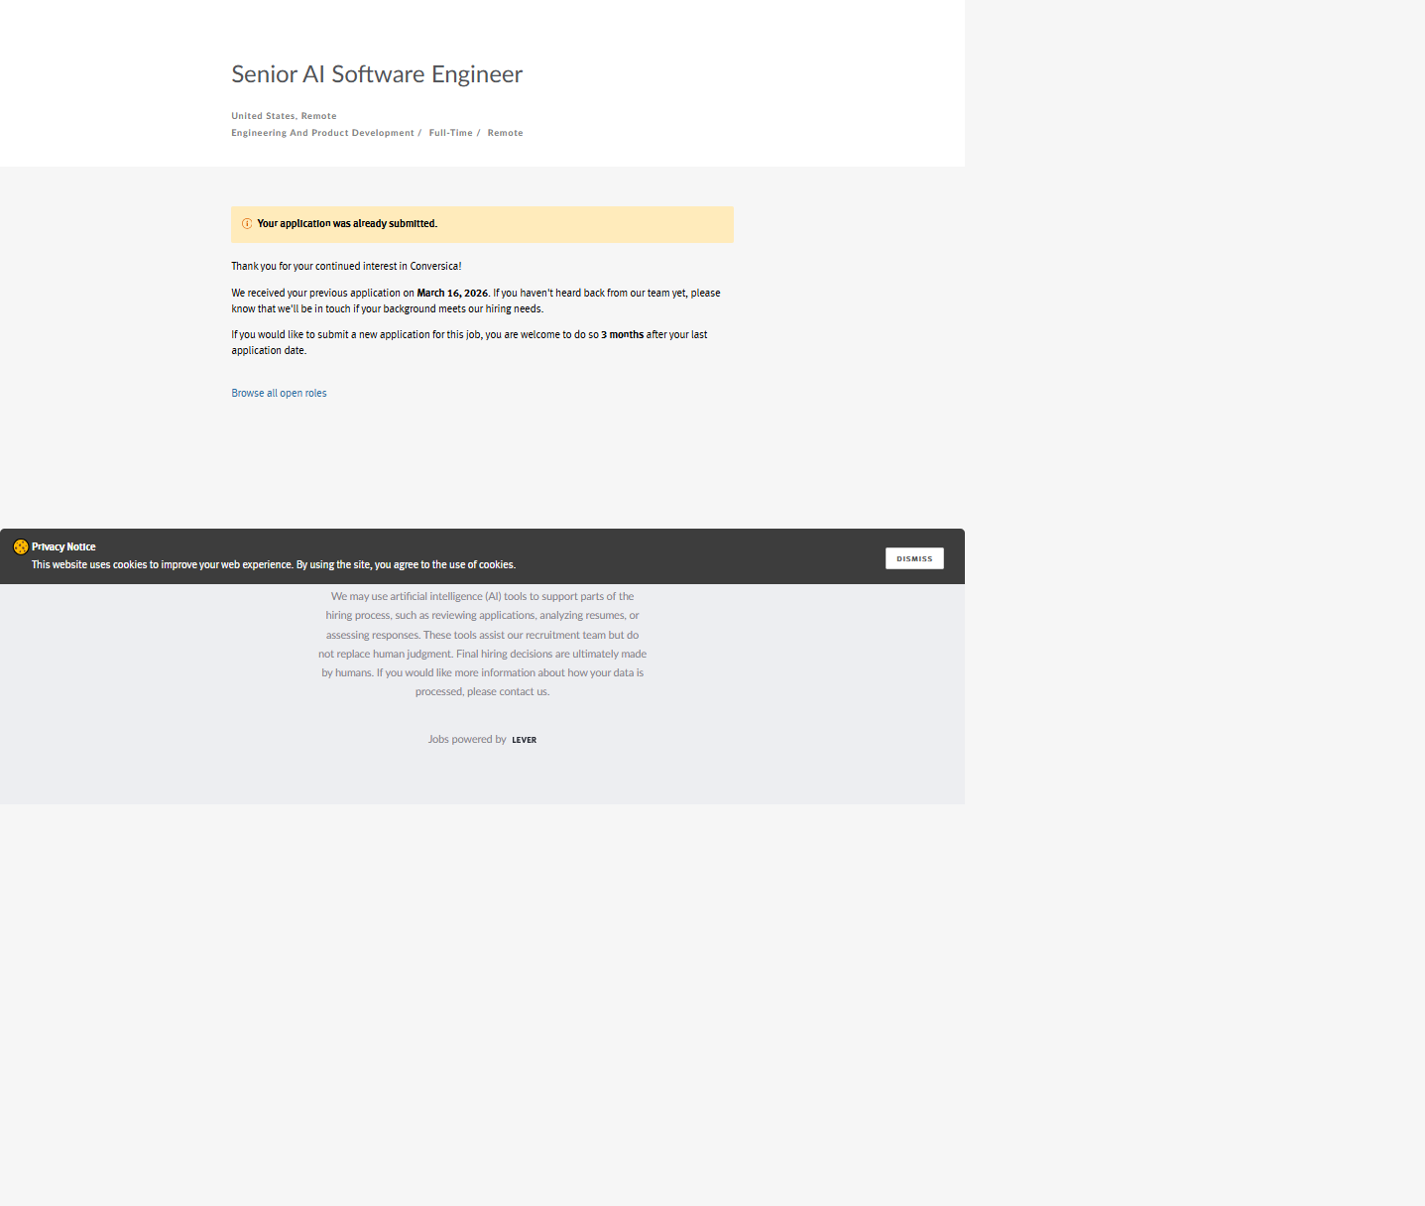Click the cookie icon beside Privacy Notice
The width and height of the screenshot is (1425, 1206).
coord(20,546)
